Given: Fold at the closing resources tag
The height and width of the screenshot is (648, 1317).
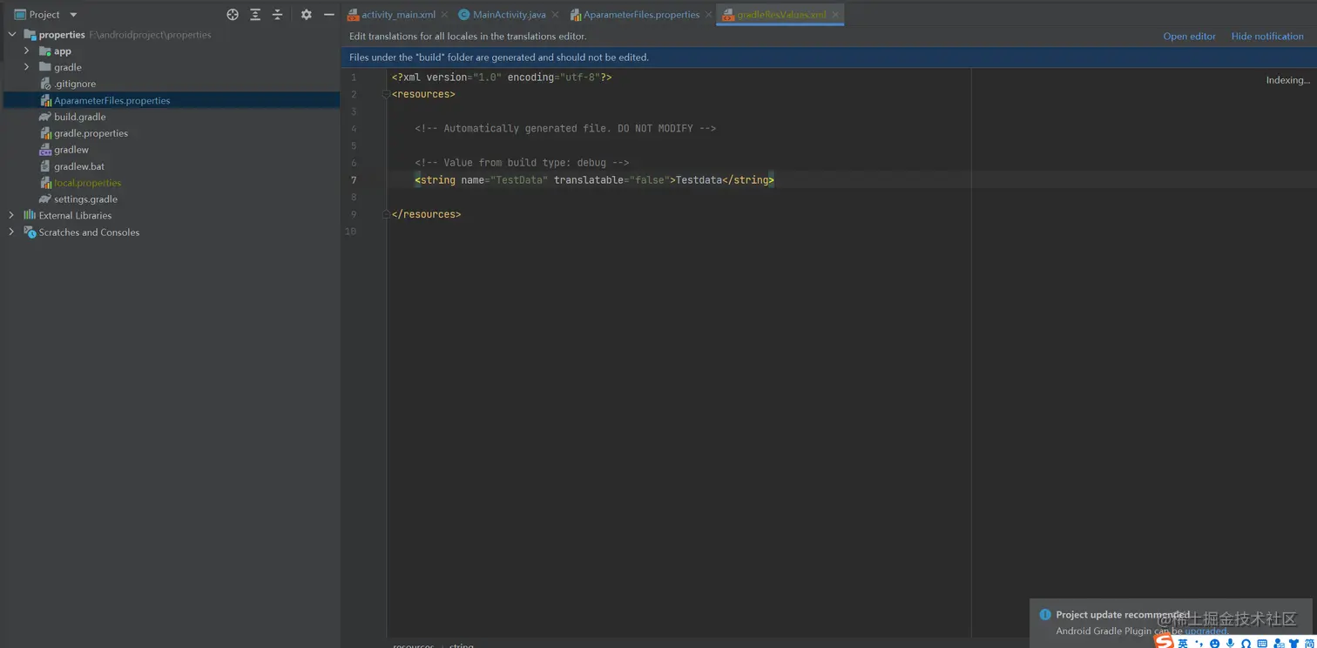Looking at the screenshot, I should click(386, 214).
